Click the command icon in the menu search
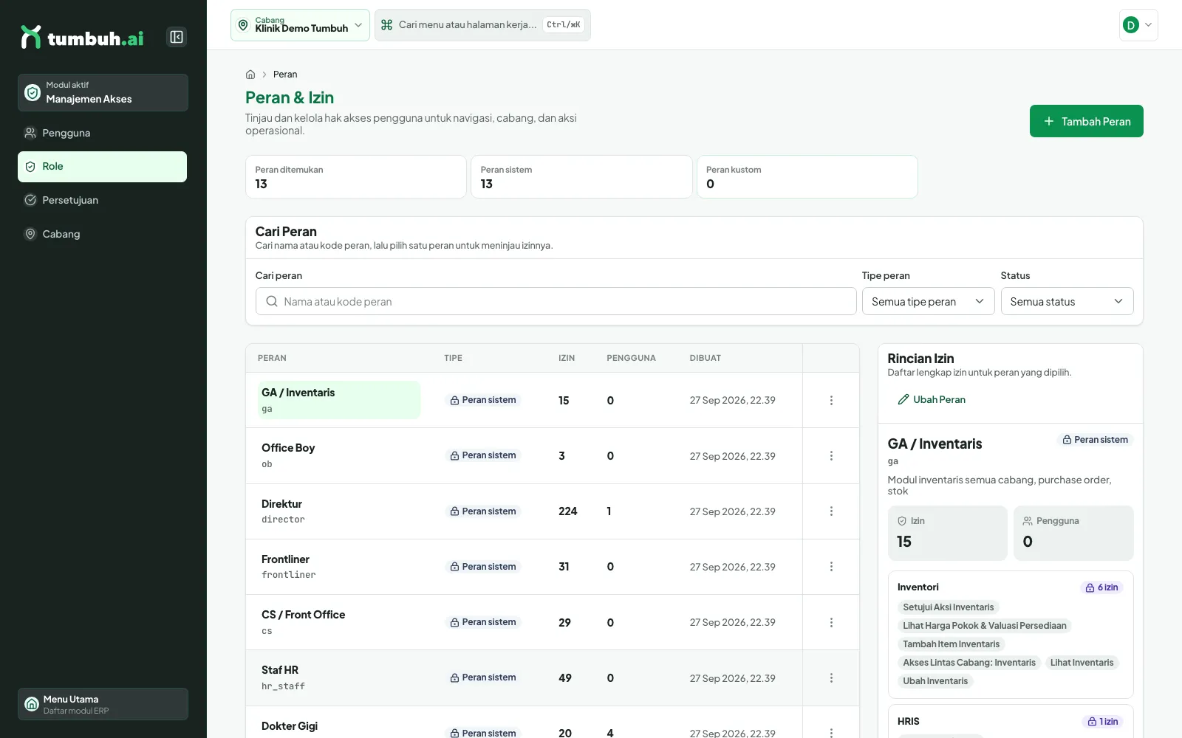The width and height of the screenshot is (1182, 738). click(386, 25)
